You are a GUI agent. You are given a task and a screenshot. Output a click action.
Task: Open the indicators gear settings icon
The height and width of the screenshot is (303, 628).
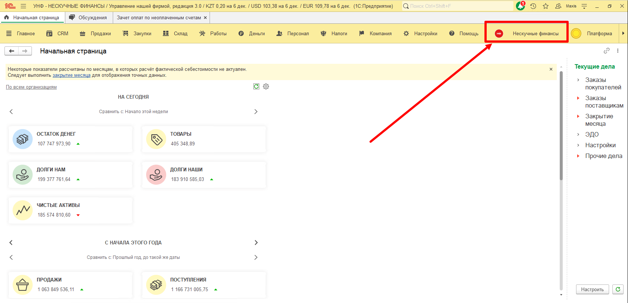(x=266, y=86)
